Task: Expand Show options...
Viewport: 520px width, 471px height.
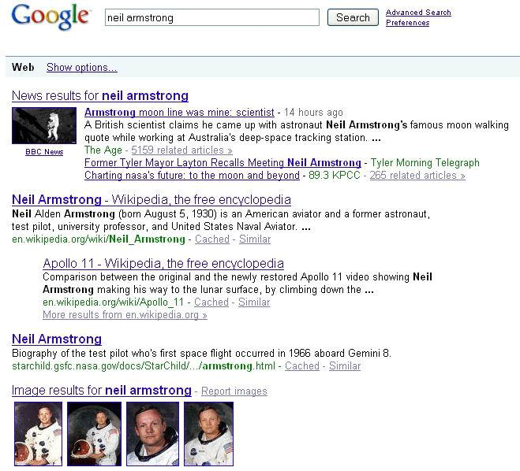Action: (81, 67)
